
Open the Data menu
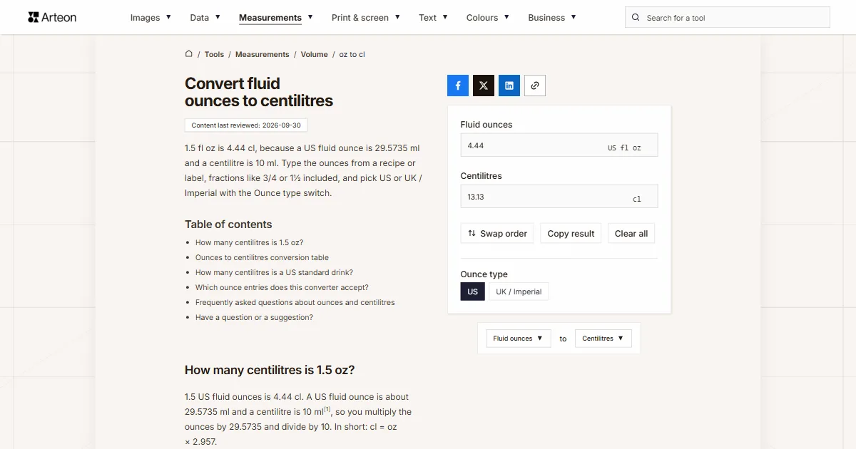tap(205, 18)
